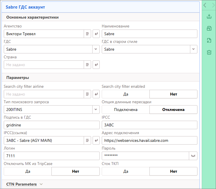Screen dimensions: 216x189
Task: Expand the CTN Parameters section
Action: coord(24,184)
